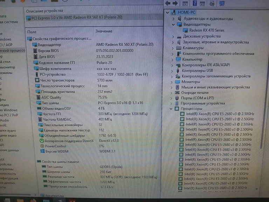Select the first Xeon E5-2680 v3 processor entry

(220, 114)
